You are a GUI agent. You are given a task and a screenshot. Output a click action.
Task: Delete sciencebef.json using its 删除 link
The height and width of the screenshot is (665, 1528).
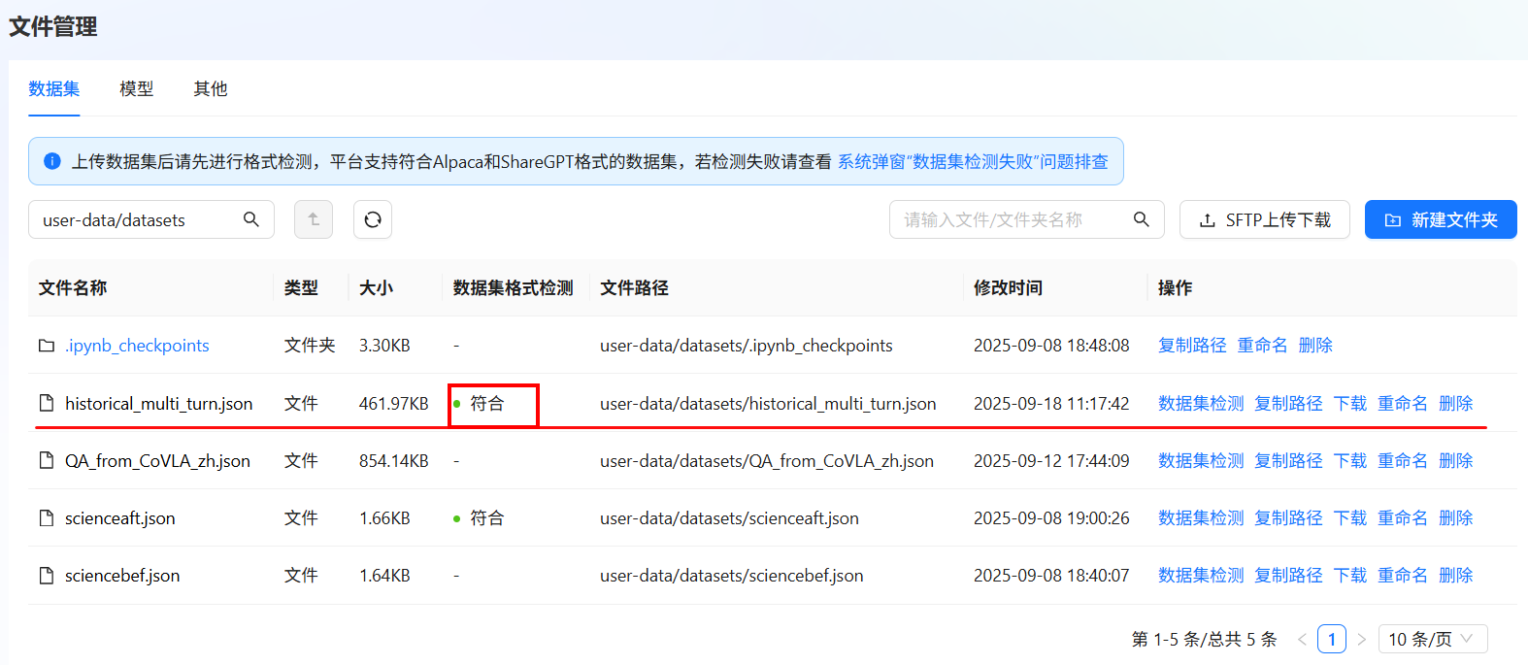[1455, 576]
